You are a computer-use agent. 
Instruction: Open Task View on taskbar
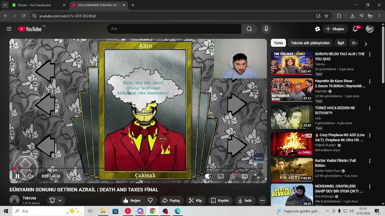click(90, 211)
